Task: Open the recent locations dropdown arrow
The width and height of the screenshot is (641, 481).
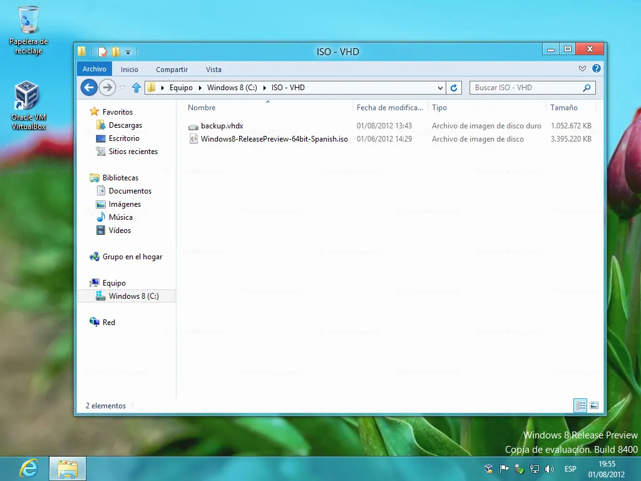Action: pyautogui.click(x=122, y=88)
